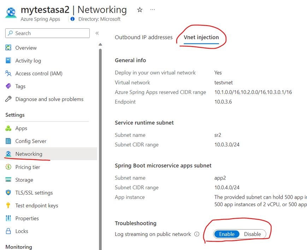The width and height of the screenshot is (307, 250).
Task: Click the CIDR range 10.0.3.0/24
Action: pyautogui.click(x=227, y=145)
